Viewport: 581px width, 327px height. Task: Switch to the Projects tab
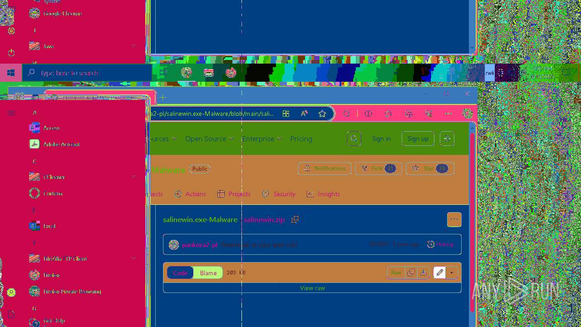234,194
